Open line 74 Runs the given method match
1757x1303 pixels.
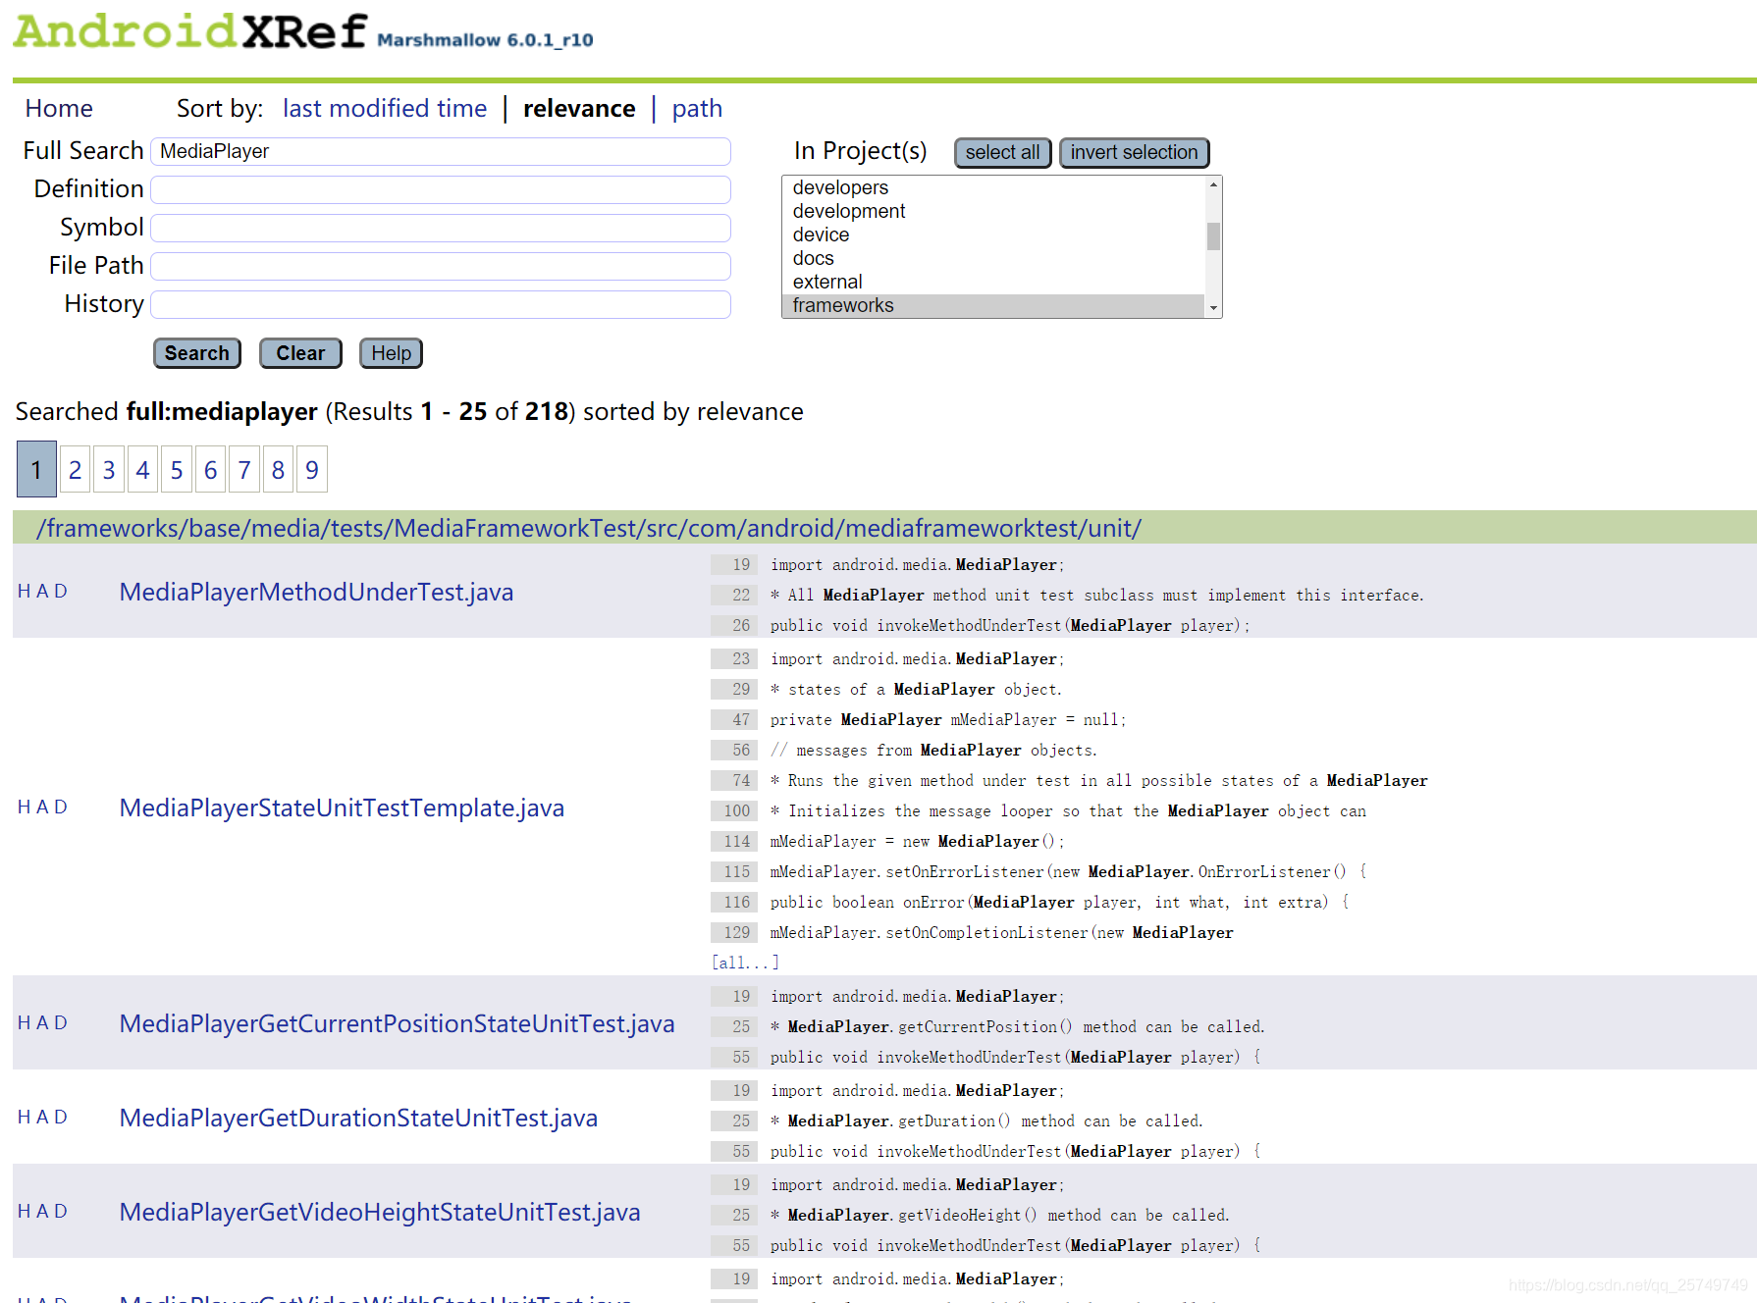1070,781
